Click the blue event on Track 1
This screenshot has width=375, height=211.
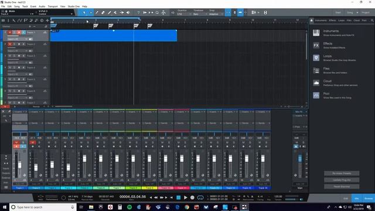[114, 36]
